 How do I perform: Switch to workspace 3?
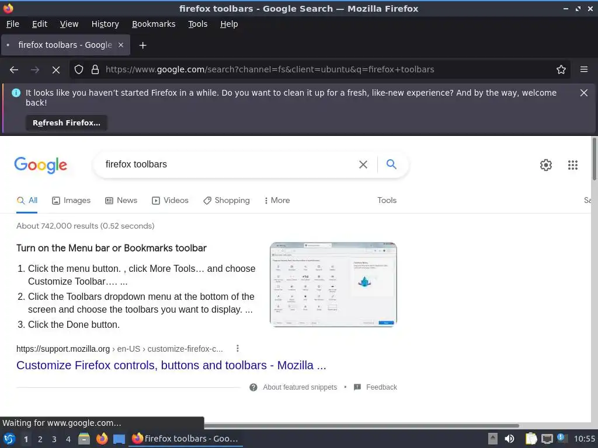[x=54, y=439]
